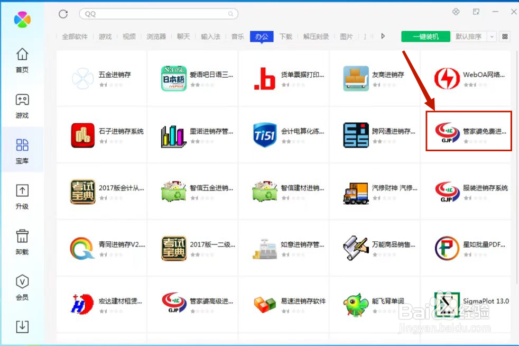This screenshot has height=346, width=519.
Task: Open 星如批量PDF app icon
Action: tap(447, 248)
